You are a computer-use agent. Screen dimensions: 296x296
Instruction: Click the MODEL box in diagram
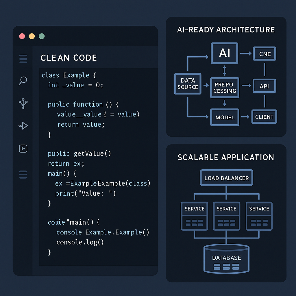pos(225,117)
